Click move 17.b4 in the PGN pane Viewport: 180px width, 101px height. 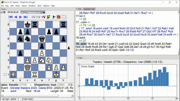click(79, 16)
